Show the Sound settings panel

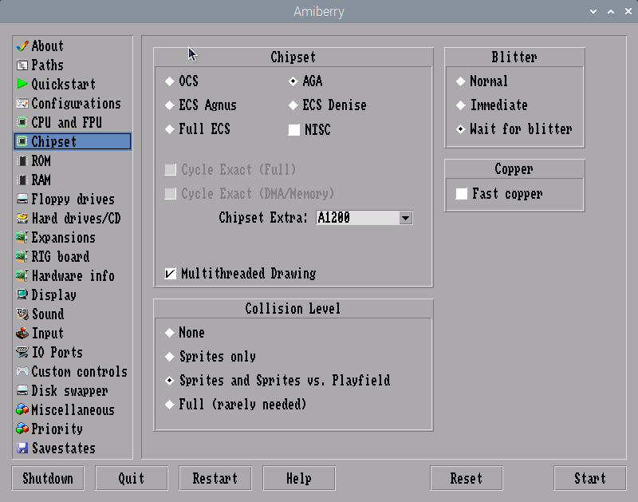(73, 314)
